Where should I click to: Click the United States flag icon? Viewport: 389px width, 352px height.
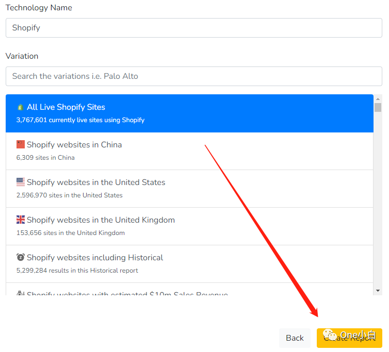(x=21, y=182)
